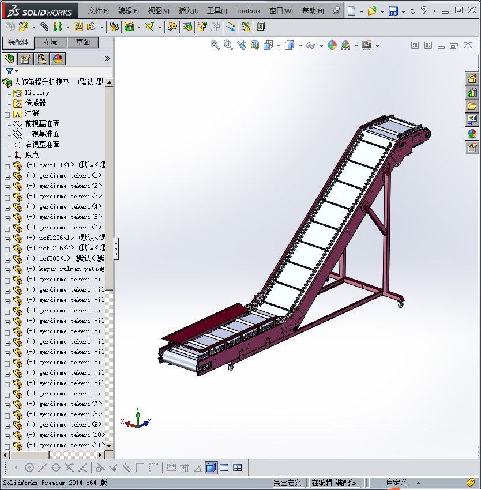The image size is (481, 490).
Task: Open Hide/Show Items glasses dropdown arrow
Action: pyautogui.click(x=321, y=46)
